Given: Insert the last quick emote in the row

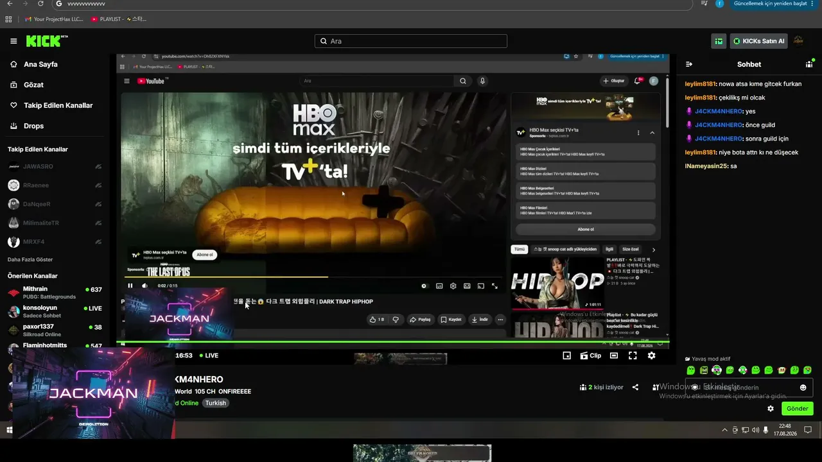Looking at the screenshot, I should coord(808,370).
